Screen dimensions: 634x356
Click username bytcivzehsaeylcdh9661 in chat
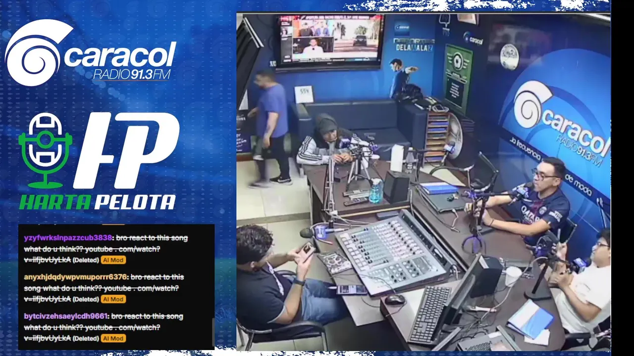coord(65,316)
